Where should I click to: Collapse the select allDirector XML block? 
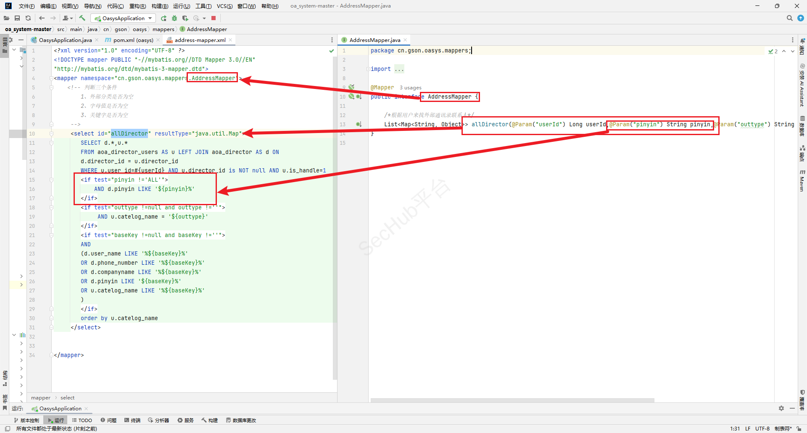[x=51, y=134]
